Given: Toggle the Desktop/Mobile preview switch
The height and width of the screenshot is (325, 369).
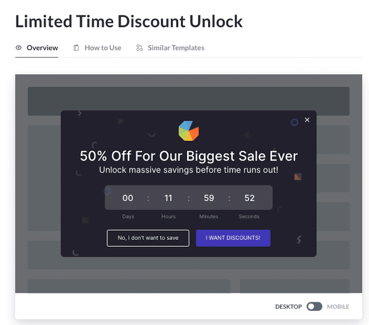Looking at the screenshot, I should point(314,307).
